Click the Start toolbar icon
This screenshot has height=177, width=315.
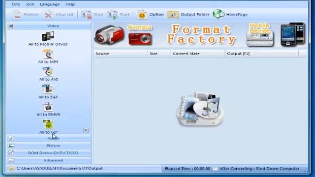pos(113,15)
